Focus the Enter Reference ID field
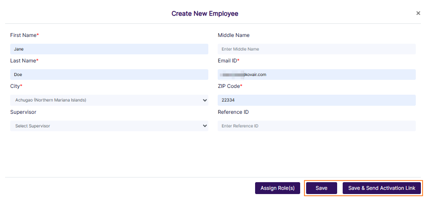This screenshot has height=200, width=426. [x=316, y=126]
